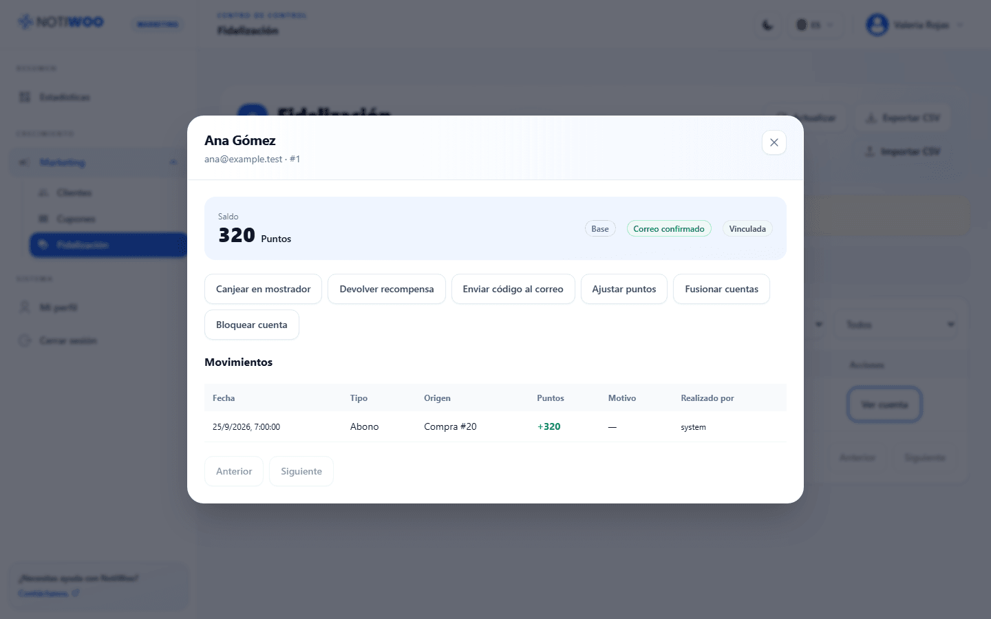Click Canjear en mostrador button
991x619 pixels.
pos(264,289)
